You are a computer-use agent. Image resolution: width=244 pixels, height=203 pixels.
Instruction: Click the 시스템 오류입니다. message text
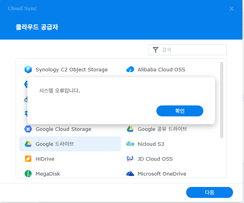click(59, 91)
